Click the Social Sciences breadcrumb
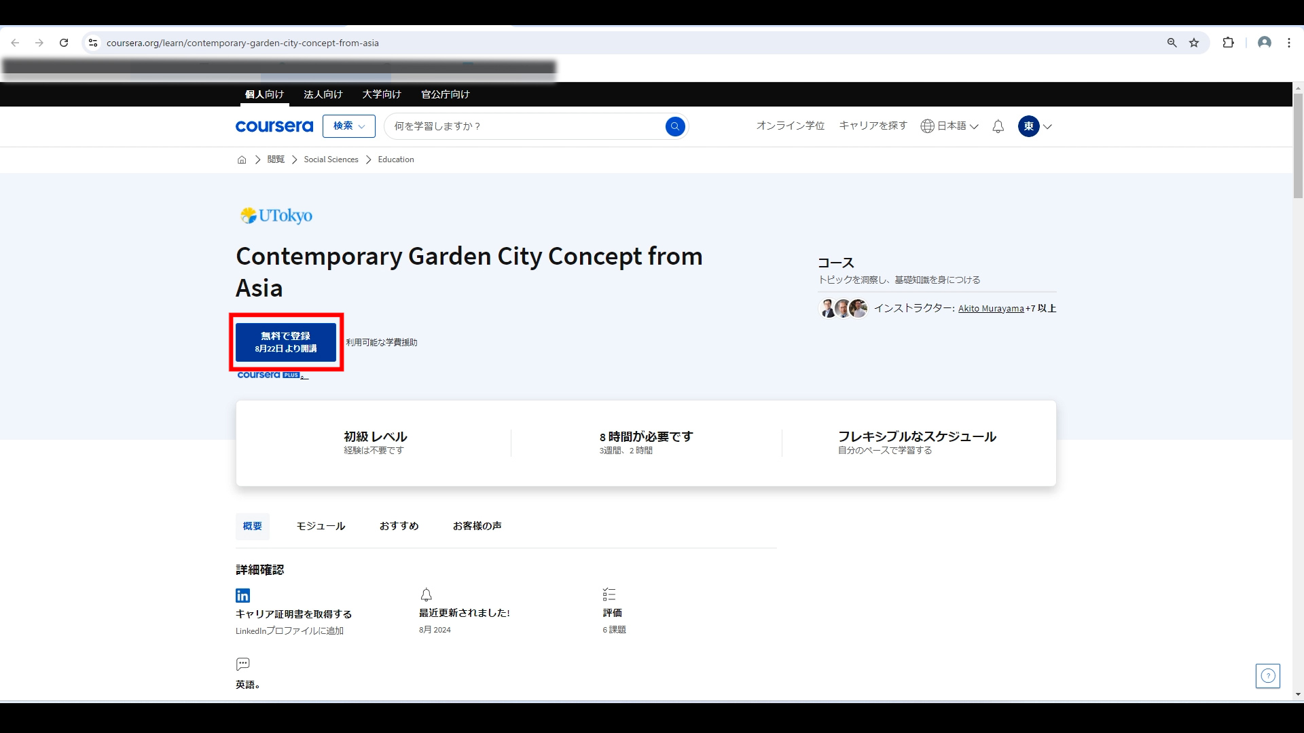 coord(331,159)
